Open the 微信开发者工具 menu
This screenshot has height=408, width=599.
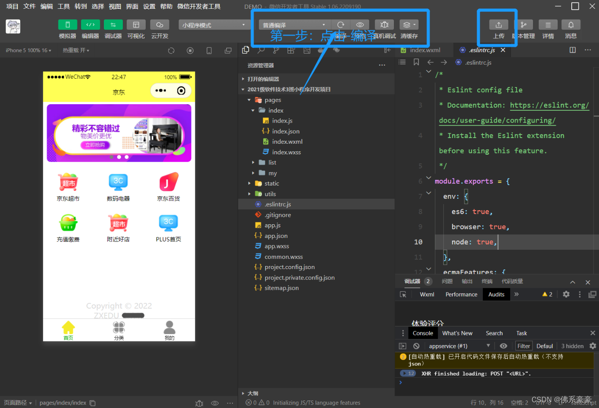[x=199, y=6]
